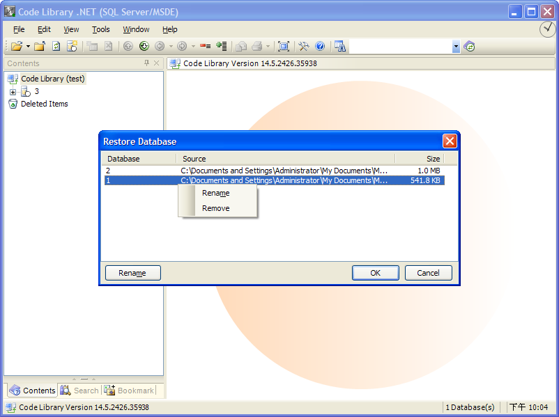Switch to the Bookmark tab at bottom

coord(129,391)
